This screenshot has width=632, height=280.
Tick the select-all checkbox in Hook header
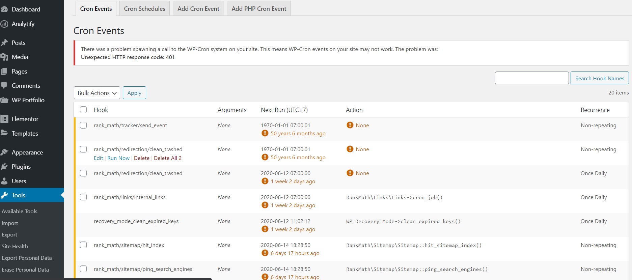pyautogui.click(x=83, y=110)
